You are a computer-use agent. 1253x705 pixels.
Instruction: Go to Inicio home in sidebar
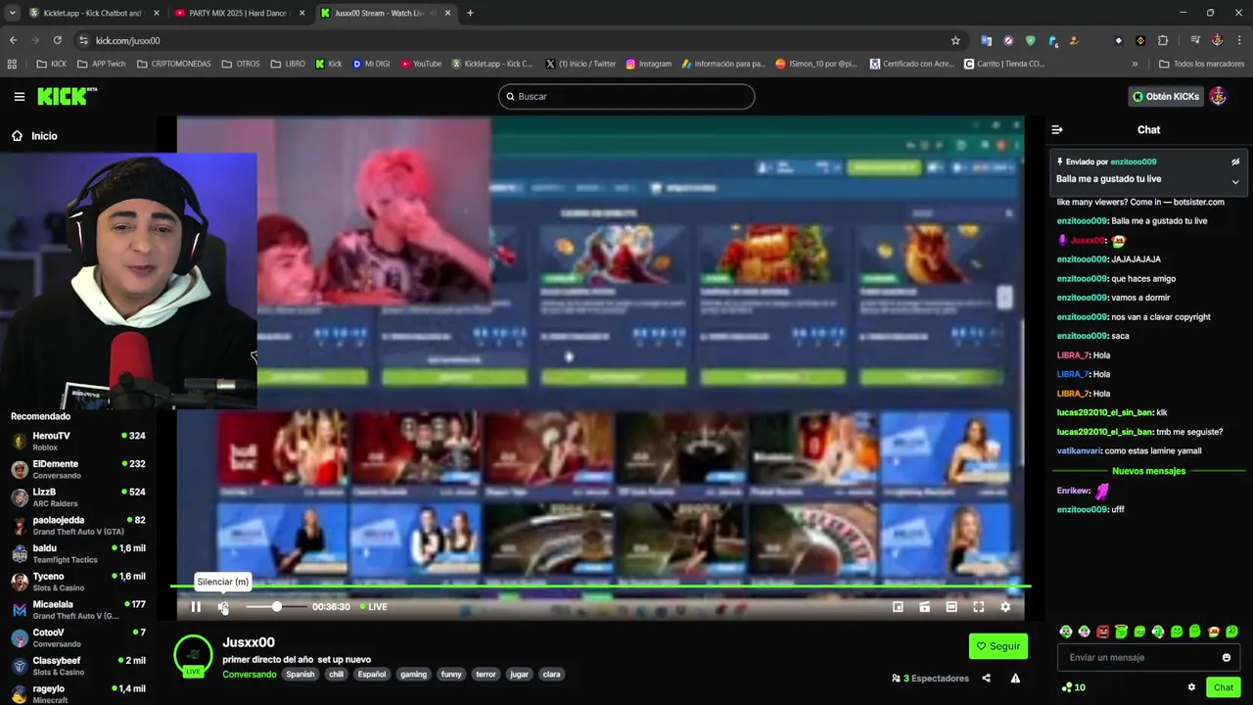tap(34, 136)
